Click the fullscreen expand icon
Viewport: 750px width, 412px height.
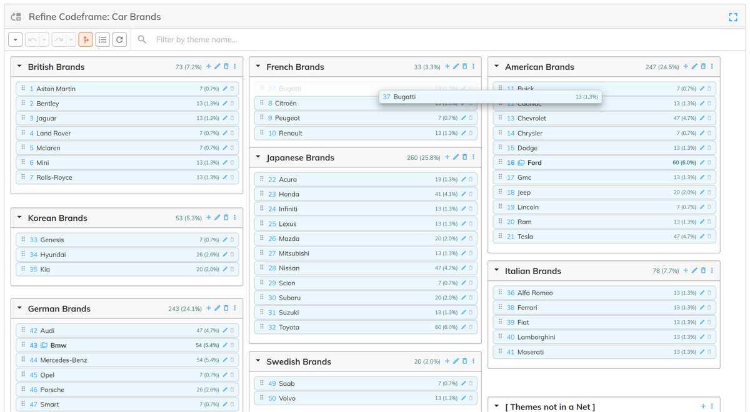733,17
